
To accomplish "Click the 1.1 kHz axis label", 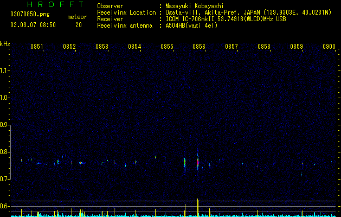I will 4,71.
